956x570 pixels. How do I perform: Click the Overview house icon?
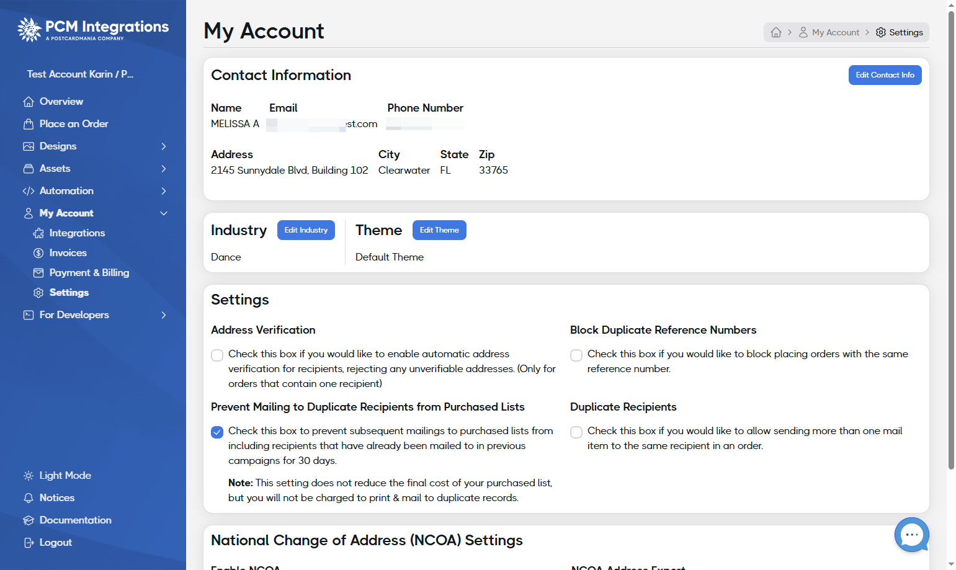[29, 102]
